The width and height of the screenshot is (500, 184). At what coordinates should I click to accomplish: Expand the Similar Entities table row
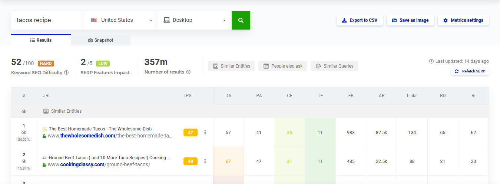click(250, 111)
